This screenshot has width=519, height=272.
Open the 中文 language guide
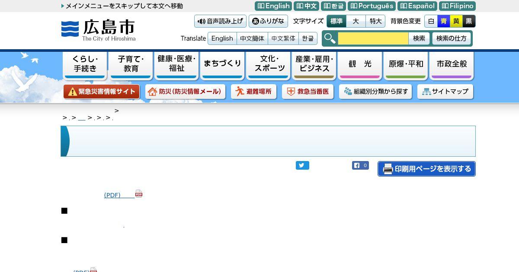point(306,6)
